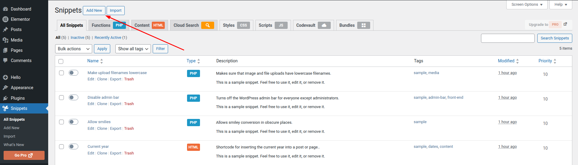Click the Hello plus icon
The width and height of the screenshot is (578, 165).
click(x=5, y=77)
